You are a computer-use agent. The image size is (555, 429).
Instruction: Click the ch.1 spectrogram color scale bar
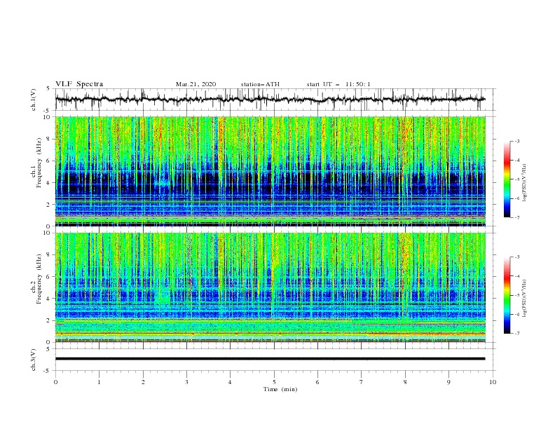pos(507,179)
